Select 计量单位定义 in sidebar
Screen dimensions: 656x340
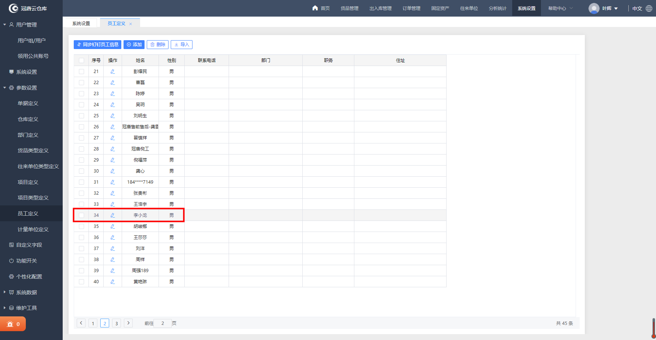point(33,229)
